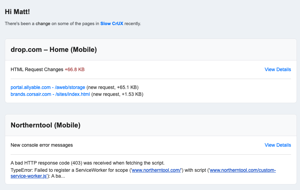Screen dimensions: 300x190
Task: Select the bad HTTP response code (403) message
Action: (x=88, y=163)
